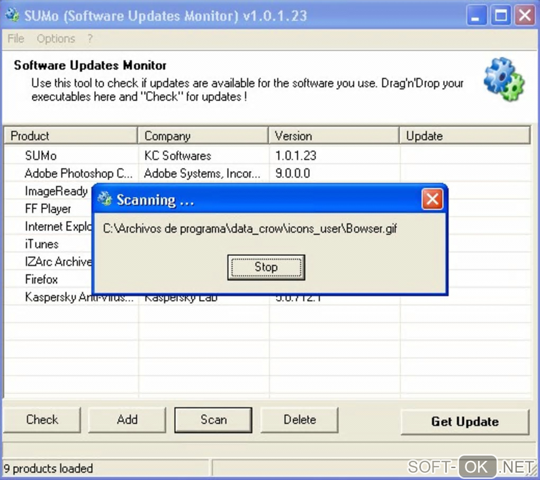This screenshot has height=480, width=540.
Task: Minimize the SUMo window
Action: point(476,15)
